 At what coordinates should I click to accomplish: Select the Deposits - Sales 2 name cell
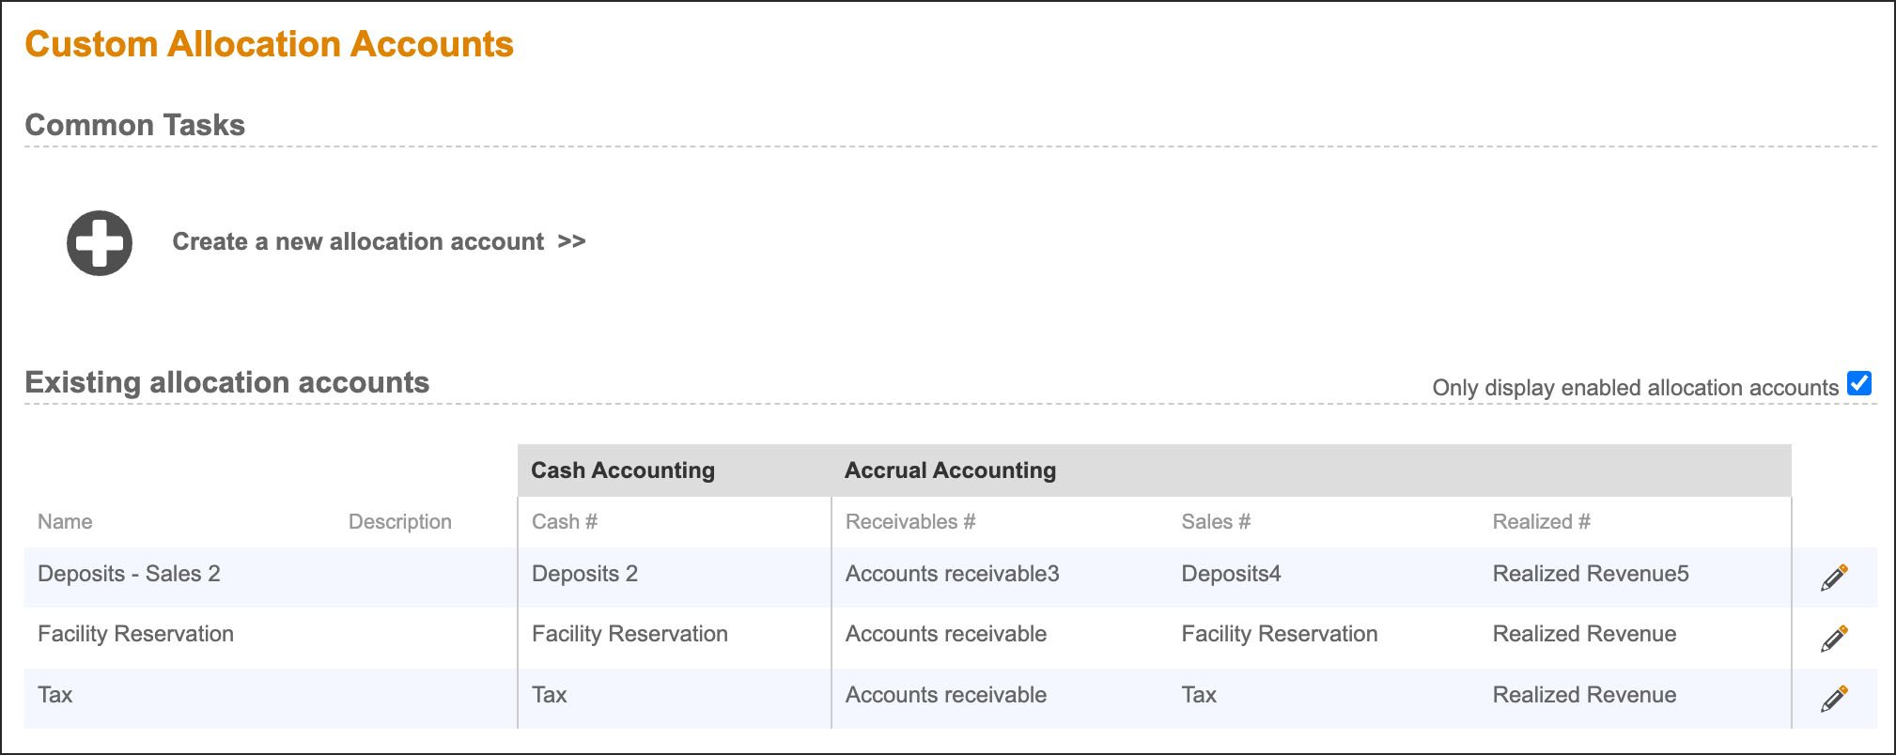(x=129, y=574)
